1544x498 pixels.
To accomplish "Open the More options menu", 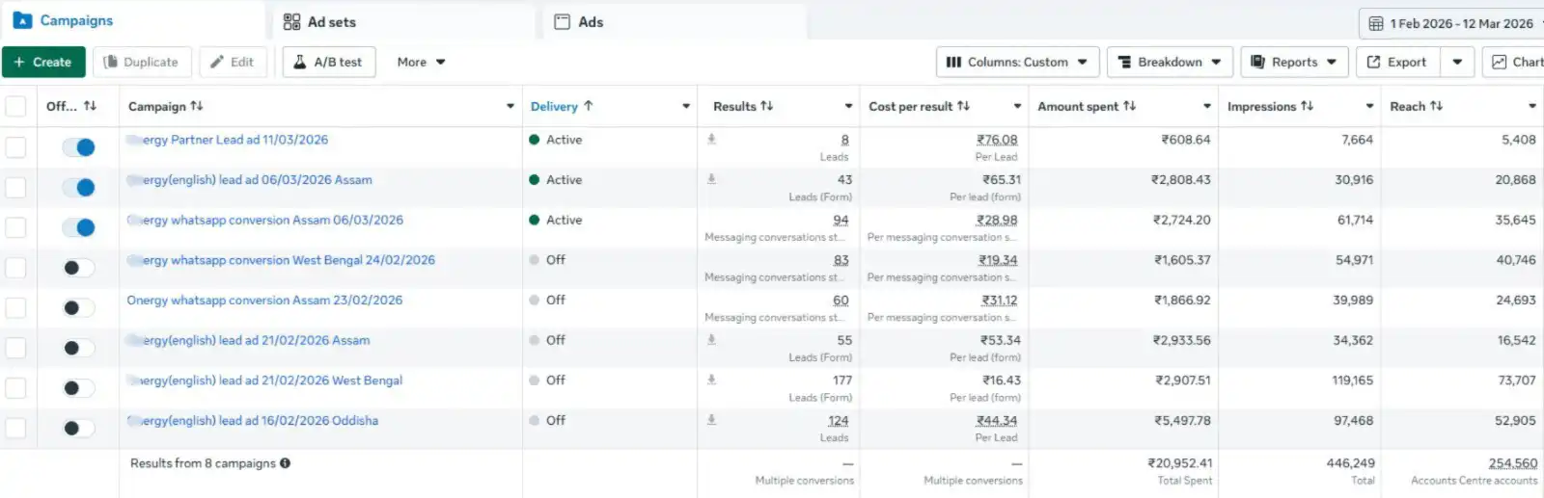I will click(421, 62).
